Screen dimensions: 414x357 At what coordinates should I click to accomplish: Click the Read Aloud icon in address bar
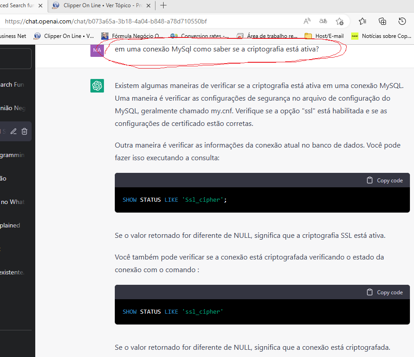[307, 21]
